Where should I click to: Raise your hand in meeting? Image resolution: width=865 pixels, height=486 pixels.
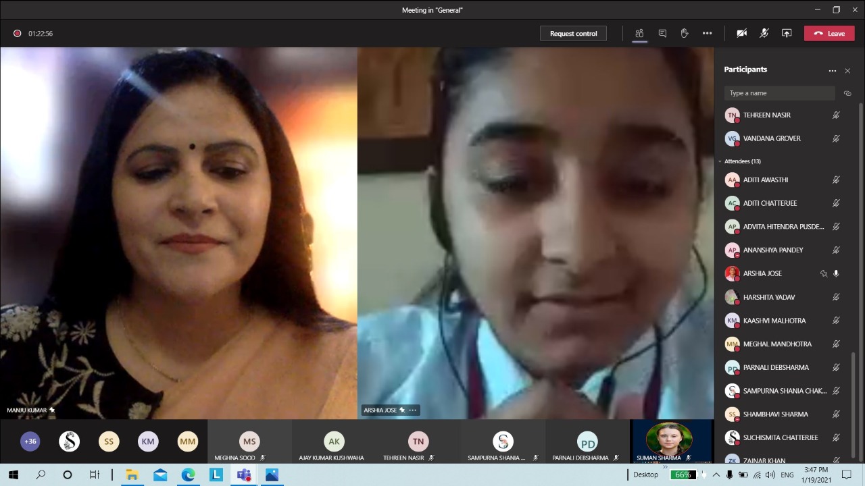(x=685, y=33)
